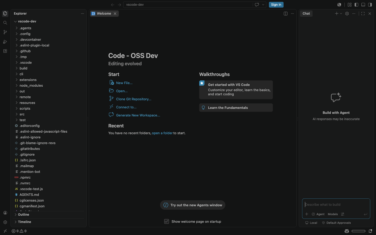Toggle bottom panel visibility
This screenshot has width=376, height=235.
click(x=363, y=5)
